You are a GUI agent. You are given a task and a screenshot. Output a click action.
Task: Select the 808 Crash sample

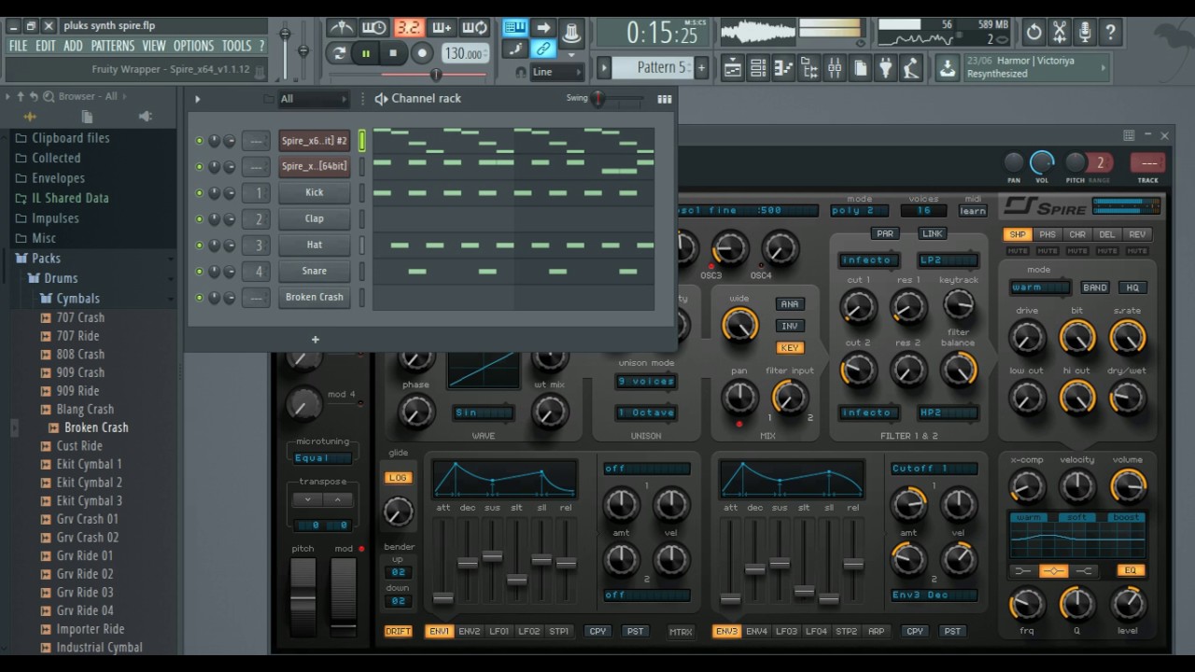click(80, 355)
